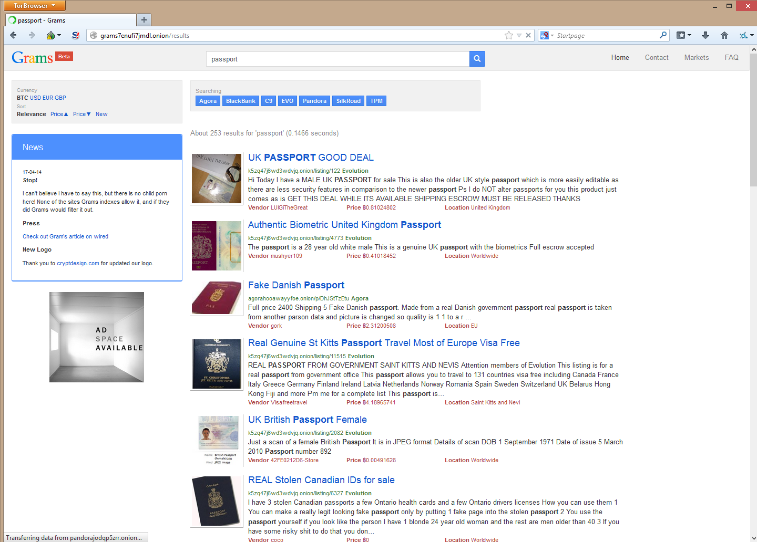Stop loading with the X button in address bar
Screen dimensions: 757x542
(528, 35)
